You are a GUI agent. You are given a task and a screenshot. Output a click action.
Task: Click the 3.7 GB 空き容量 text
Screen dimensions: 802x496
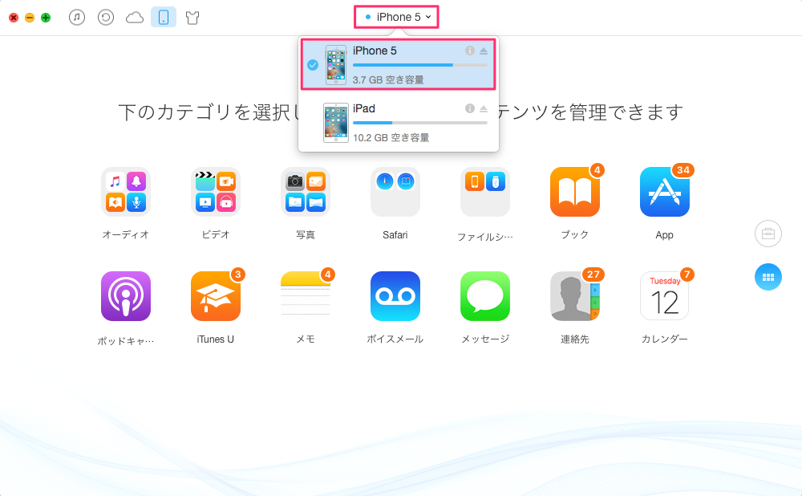388,79
